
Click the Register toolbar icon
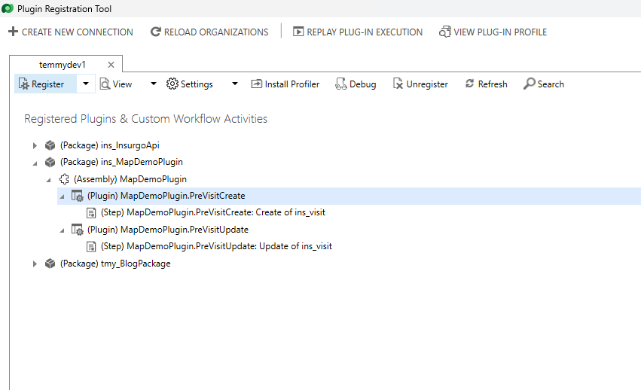tap(24, 84)
